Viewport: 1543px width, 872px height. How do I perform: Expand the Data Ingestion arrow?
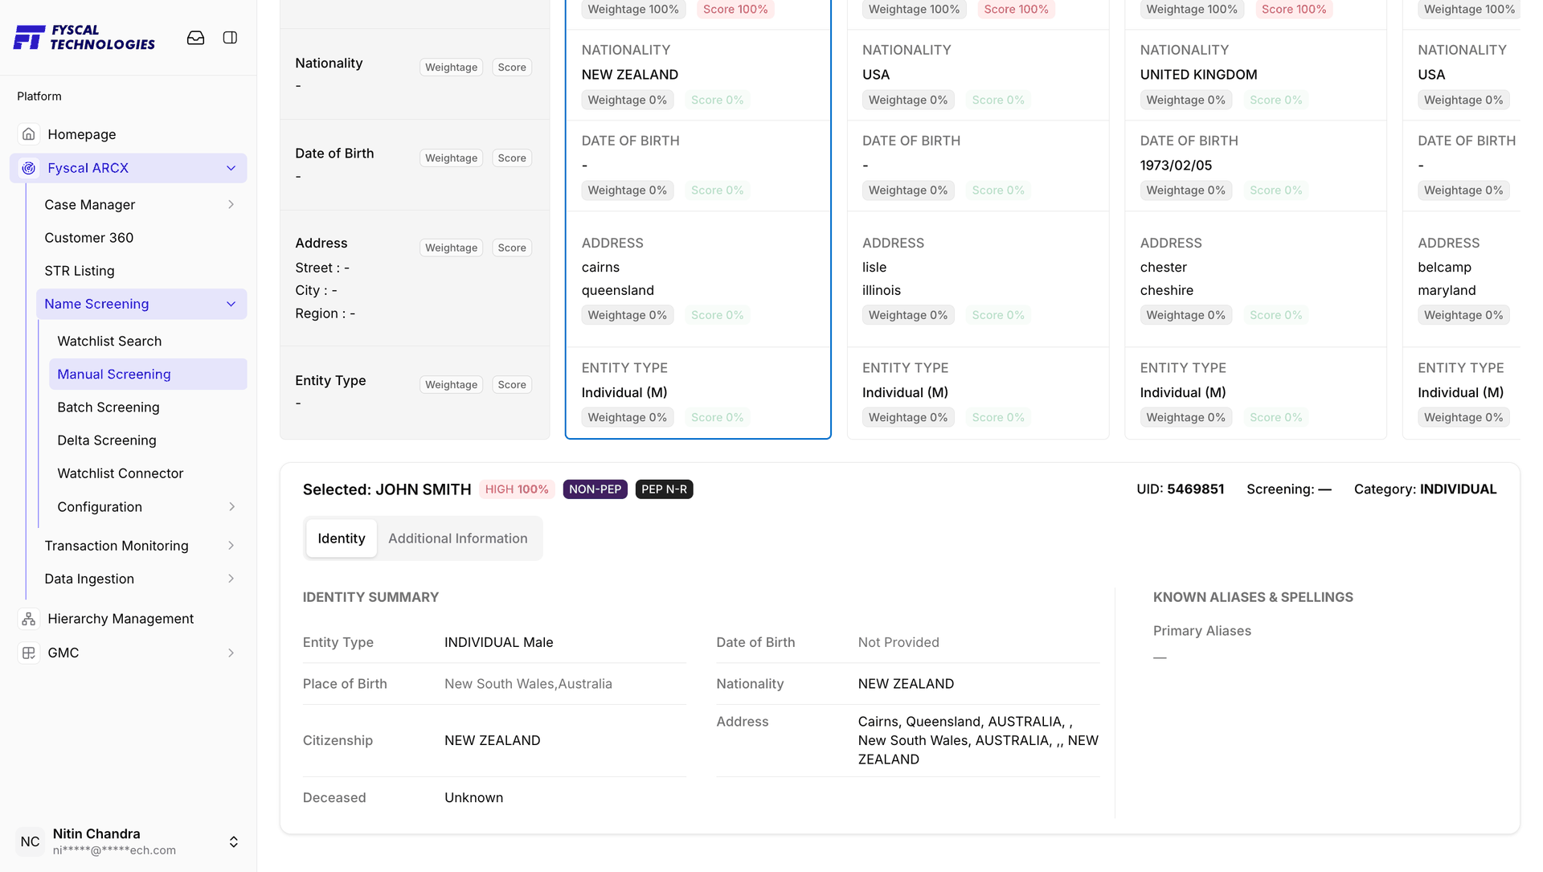point(231,579)
